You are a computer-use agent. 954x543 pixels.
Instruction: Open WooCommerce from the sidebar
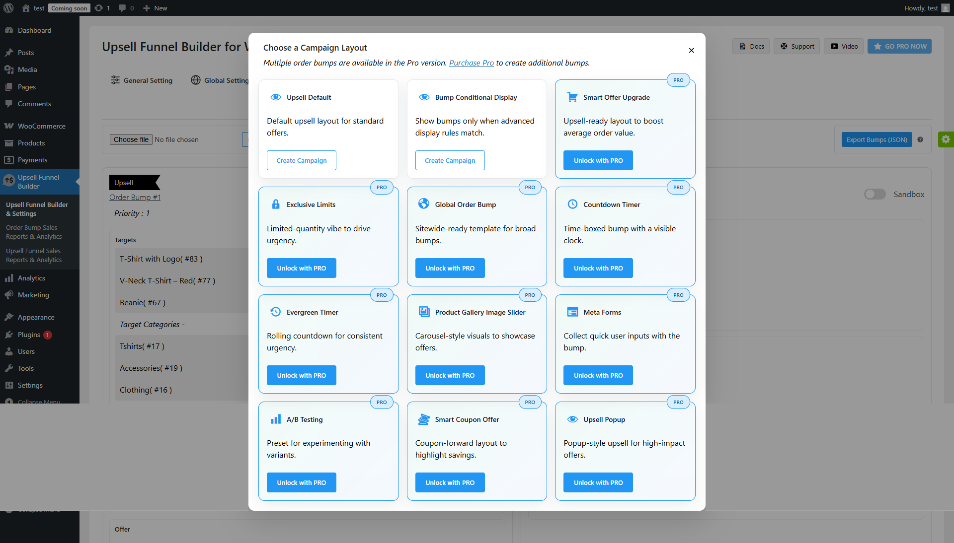point(41,126)
